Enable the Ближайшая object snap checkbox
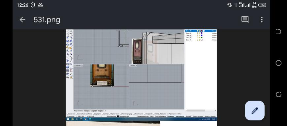This screenshot has width=287, height=126. click(x=77, y=114)
